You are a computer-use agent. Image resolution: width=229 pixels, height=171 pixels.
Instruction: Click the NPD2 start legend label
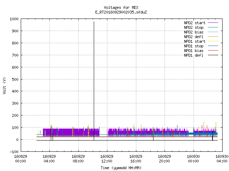(x=195, y=23)
